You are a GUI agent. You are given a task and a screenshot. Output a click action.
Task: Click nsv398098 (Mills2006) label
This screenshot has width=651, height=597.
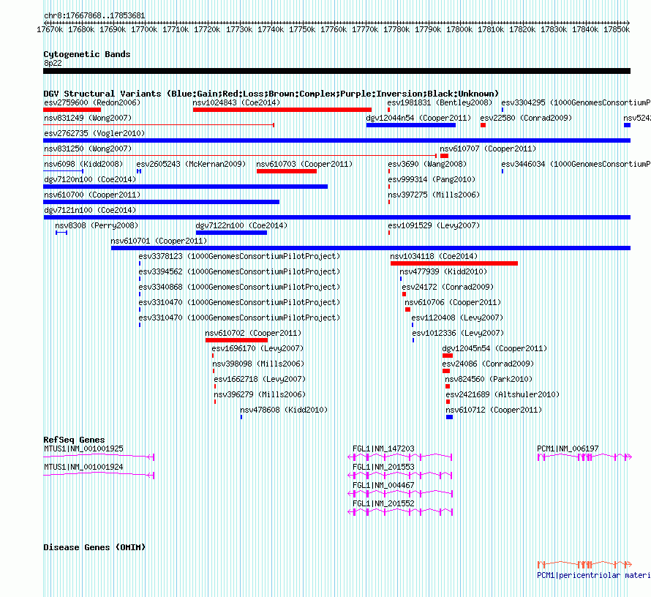click(258, 364)
